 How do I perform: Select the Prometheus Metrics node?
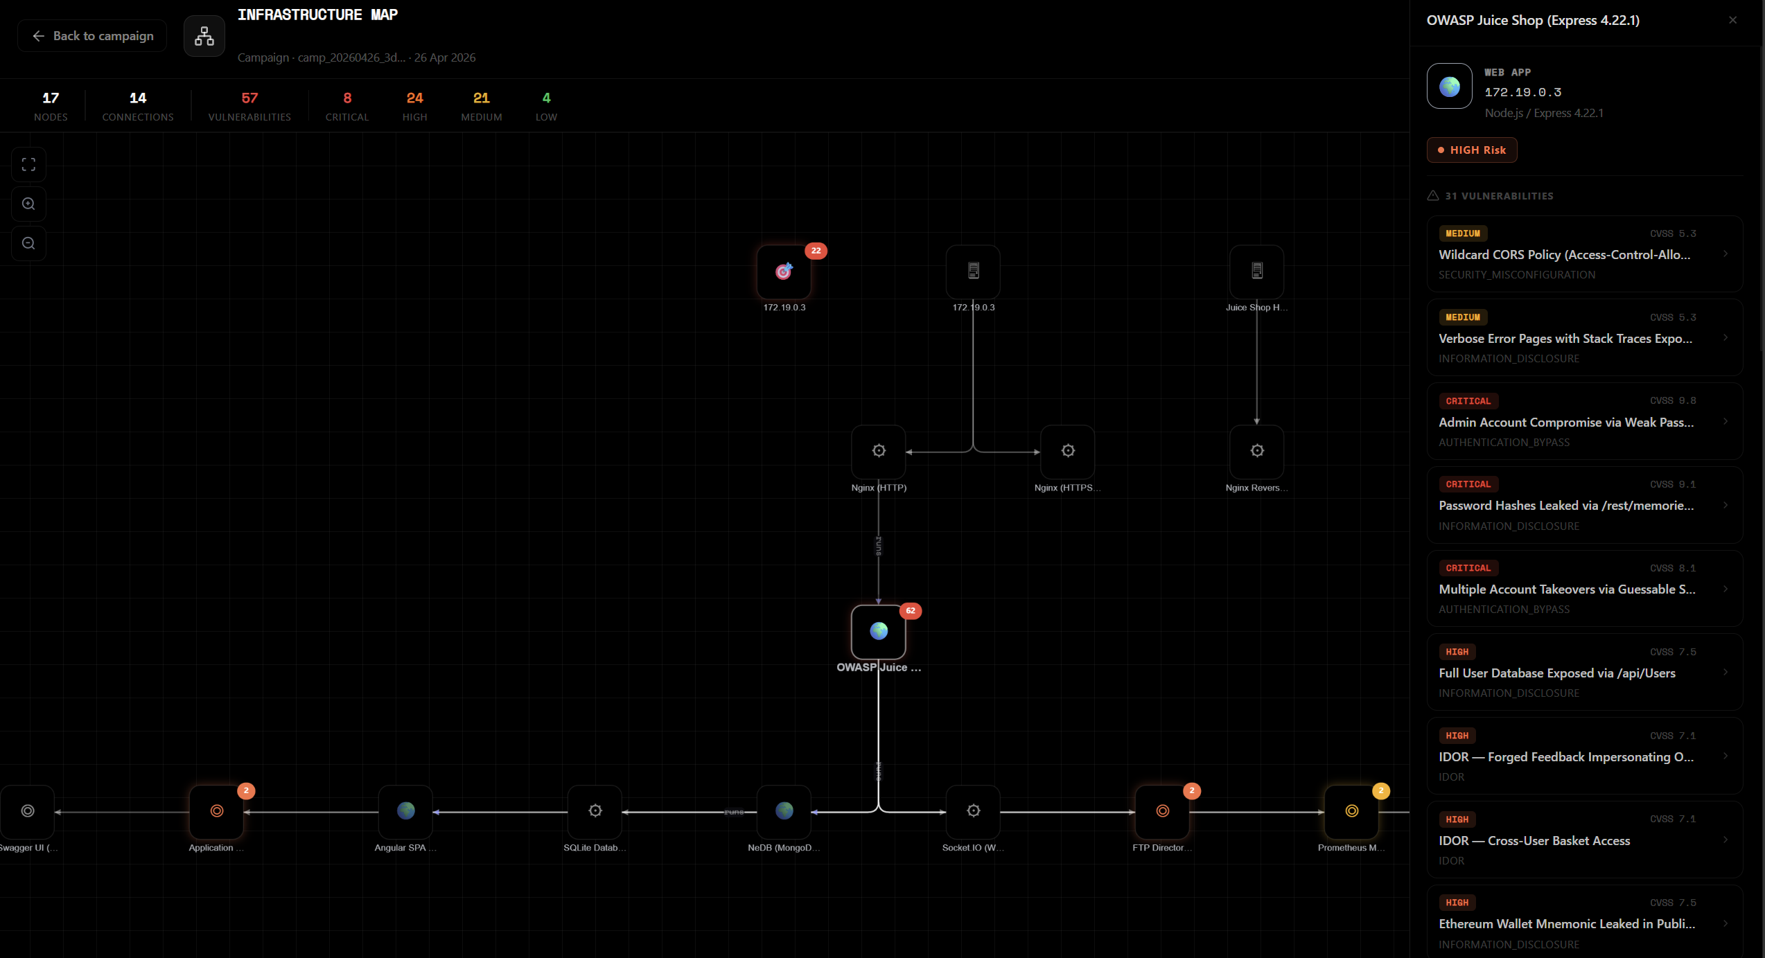(1351, 812)
